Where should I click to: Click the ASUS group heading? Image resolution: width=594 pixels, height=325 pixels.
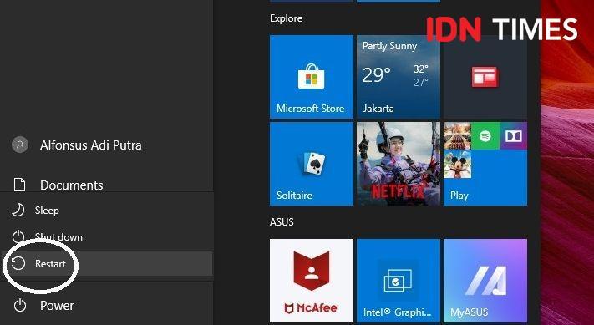282,221
